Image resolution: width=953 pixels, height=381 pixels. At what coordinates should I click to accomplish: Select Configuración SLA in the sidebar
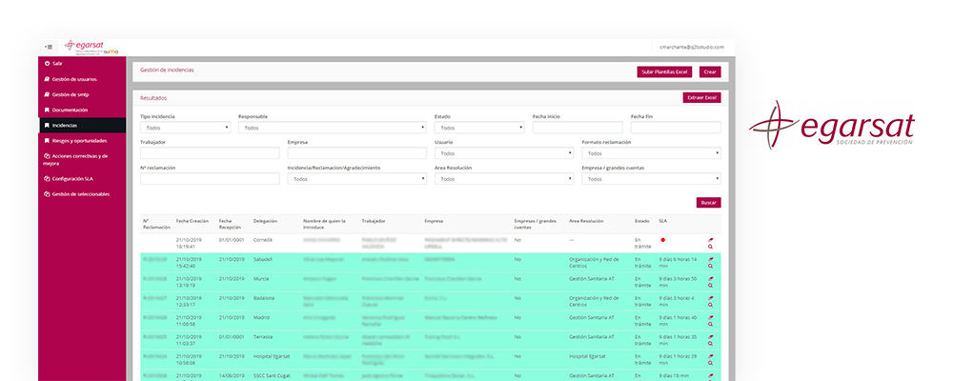77,178
